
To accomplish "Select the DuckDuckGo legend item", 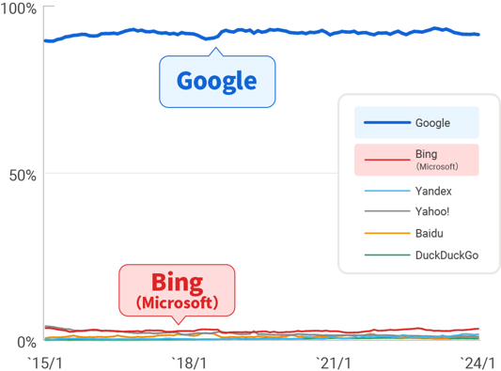I will point(421,255).
